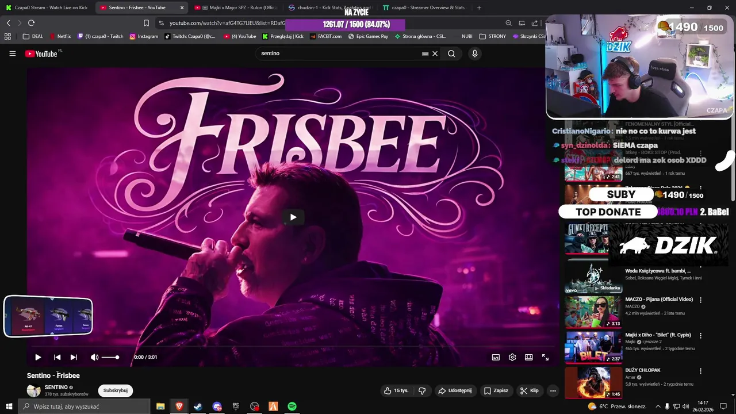Click the large play overlay in the video center
Viewport: 736px width, 414px height.
click(x=293, y=217)
